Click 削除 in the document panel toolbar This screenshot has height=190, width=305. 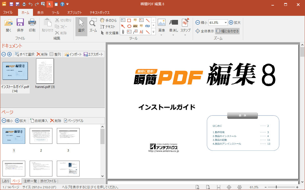click(x=42, y=54)
